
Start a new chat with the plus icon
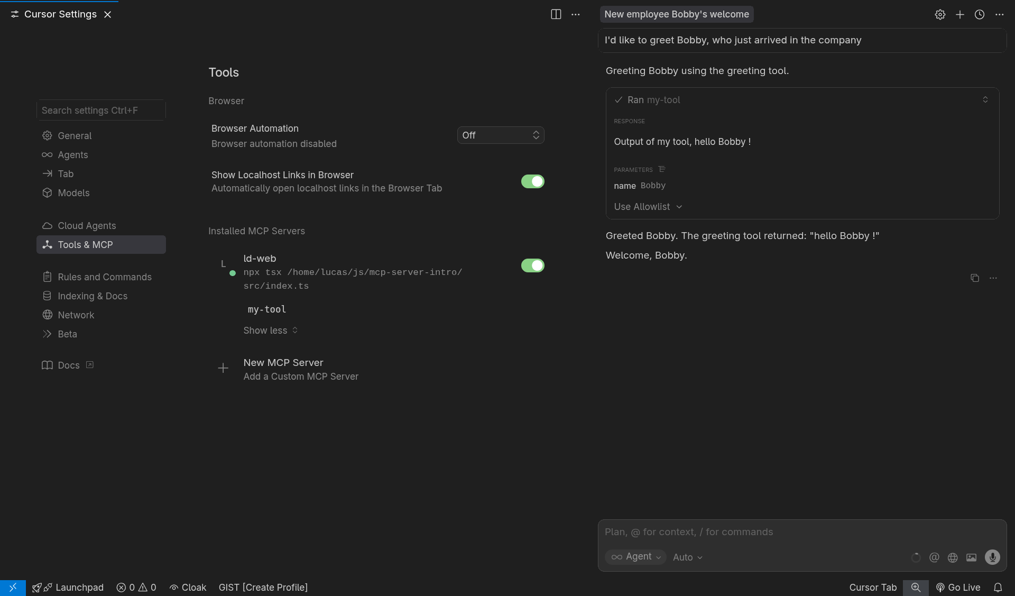click(x=961, y=14)
